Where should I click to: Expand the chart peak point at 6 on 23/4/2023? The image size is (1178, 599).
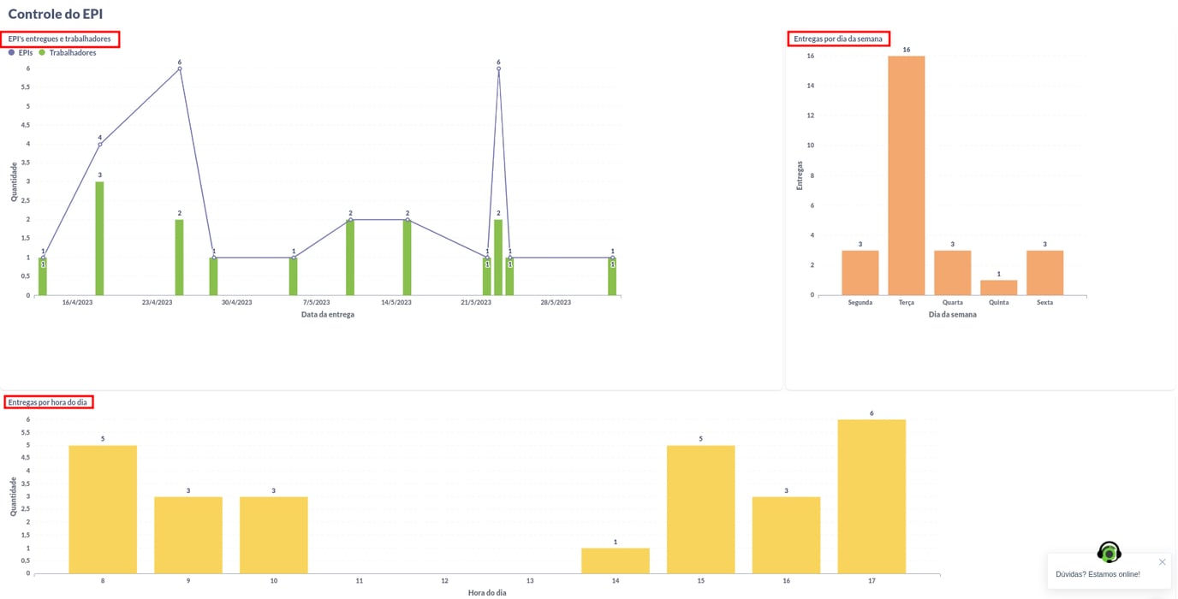pyautogui.click(x=178, y=68)
